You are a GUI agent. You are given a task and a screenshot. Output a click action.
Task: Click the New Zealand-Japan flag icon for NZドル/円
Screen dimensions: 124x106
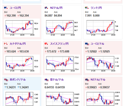[46, 8]
